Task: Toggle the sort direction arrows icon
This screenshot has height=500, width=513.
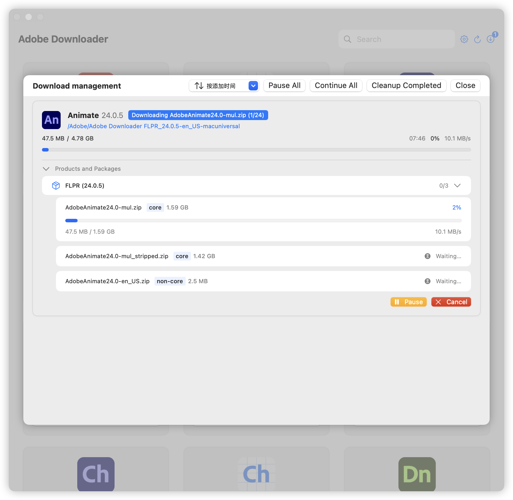Action: coord(199,85)
